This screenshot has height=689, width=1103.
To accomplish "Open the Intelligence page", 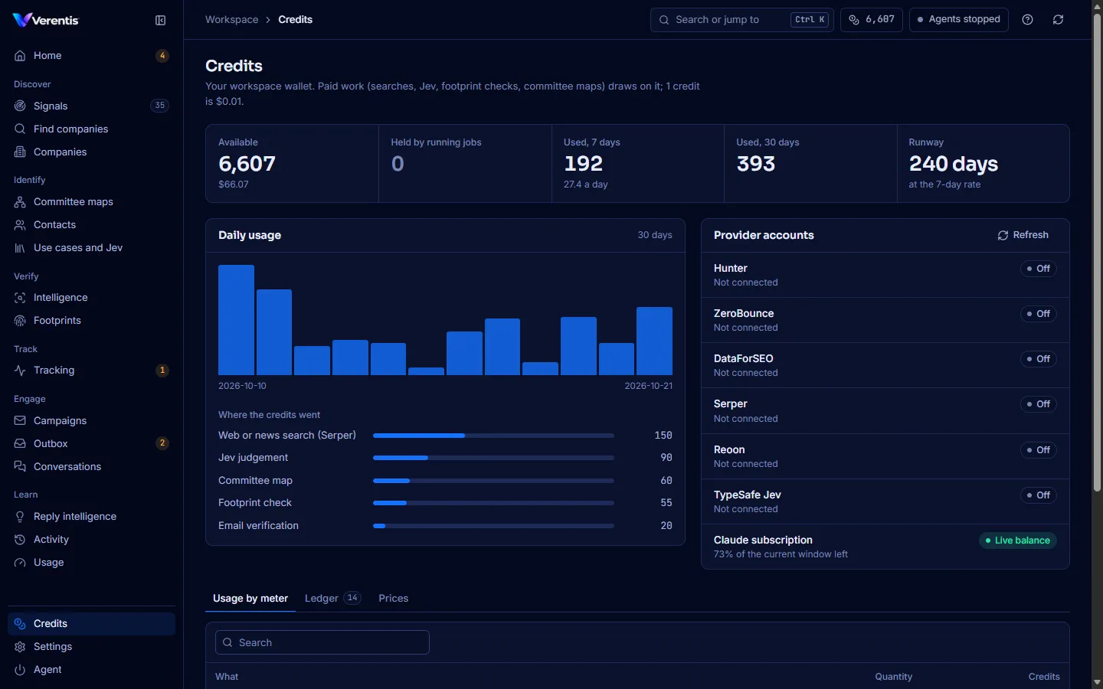I will [91, 297].
